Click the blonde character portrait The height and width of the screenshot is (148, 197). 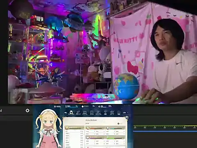coord(48,128)
